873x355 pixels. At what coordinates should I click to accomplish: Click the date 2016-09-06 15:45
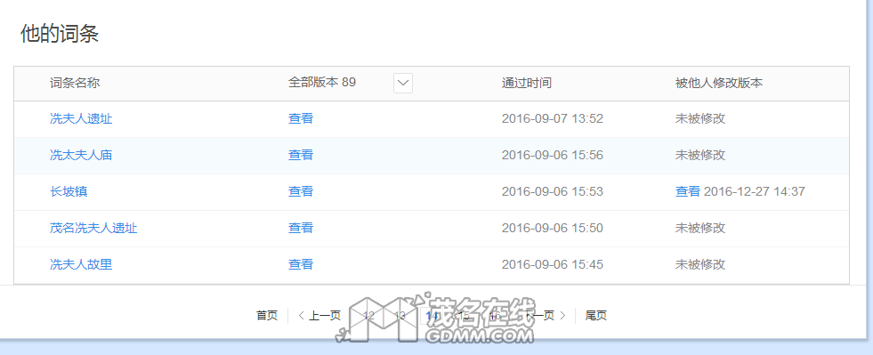553,264
